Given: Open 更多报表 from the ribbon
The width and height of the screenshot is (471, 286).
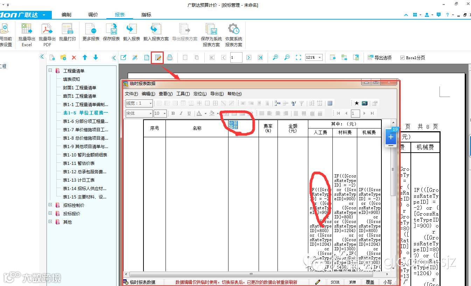Looking at the screenshot, I should pyautogui.click(x=91, y=32).
